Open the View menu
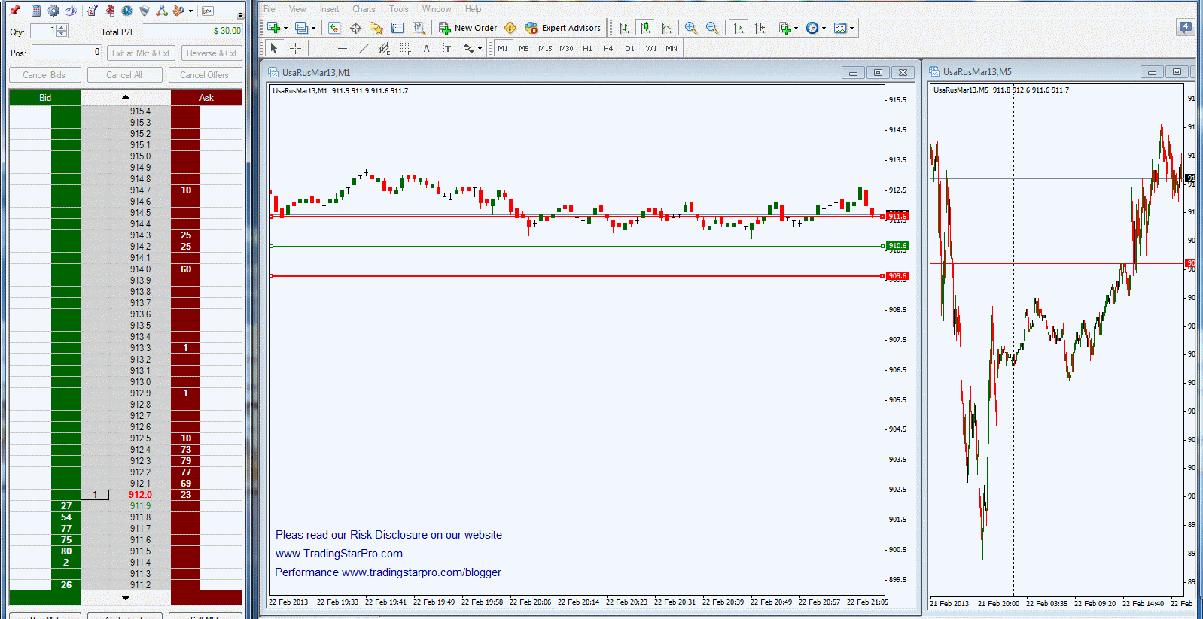Viewport: 1203px width, 619px height. click(297, 9)
